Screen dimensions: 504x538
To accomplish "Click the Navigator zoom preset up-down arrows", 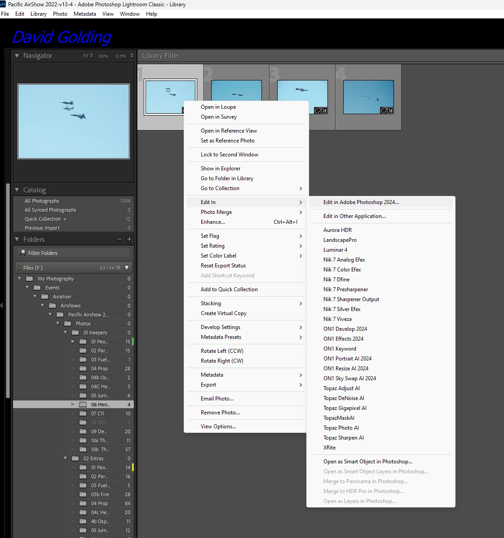I will point(132,56).
